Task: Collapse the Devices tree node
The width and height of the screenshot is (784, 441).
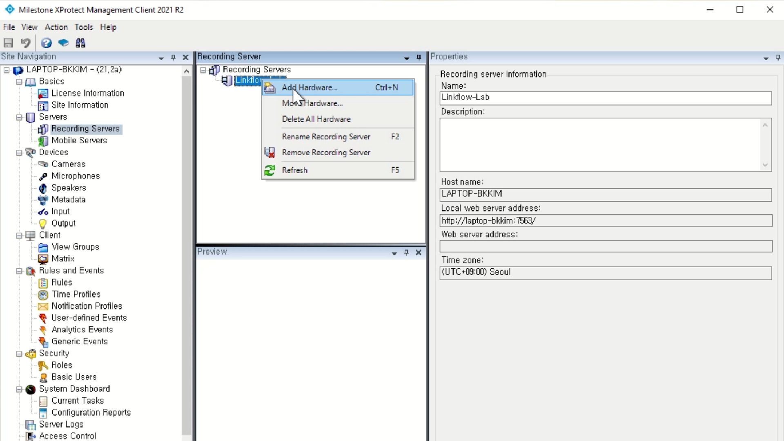Action: (x=19, y=153)
